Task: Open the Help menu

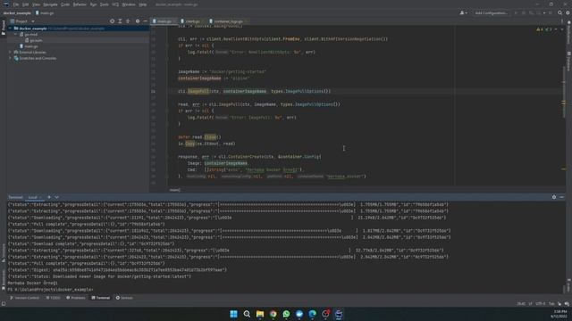Action: 143,4
